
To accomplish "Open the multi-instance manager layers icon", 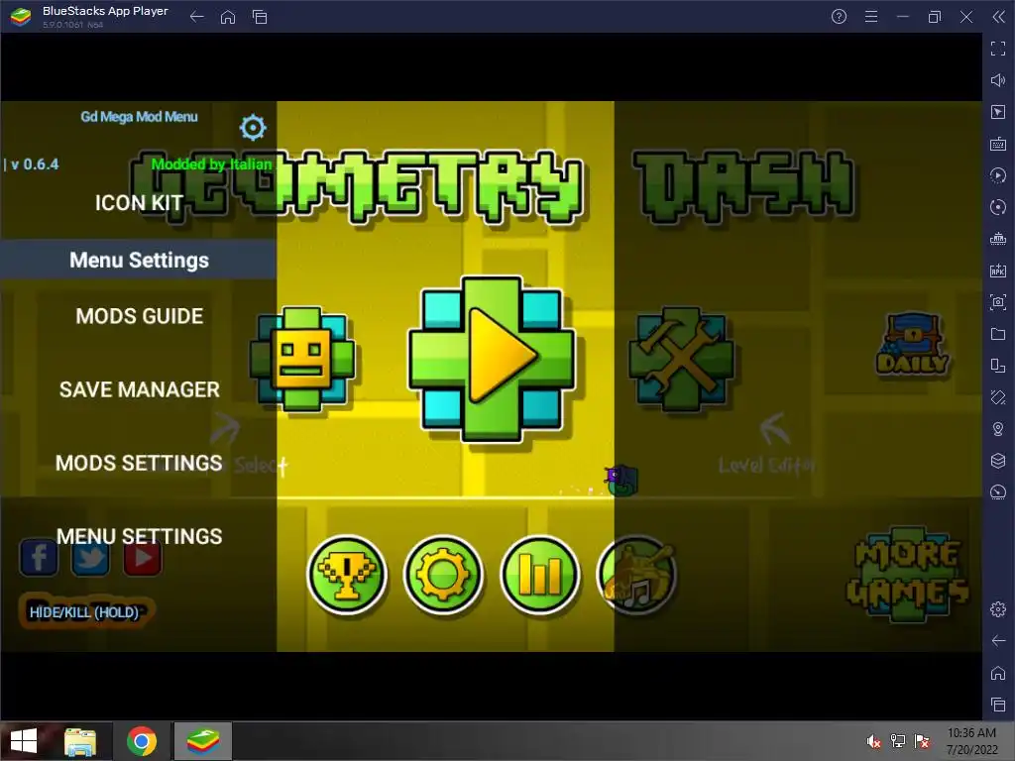I will coord(998,461).
